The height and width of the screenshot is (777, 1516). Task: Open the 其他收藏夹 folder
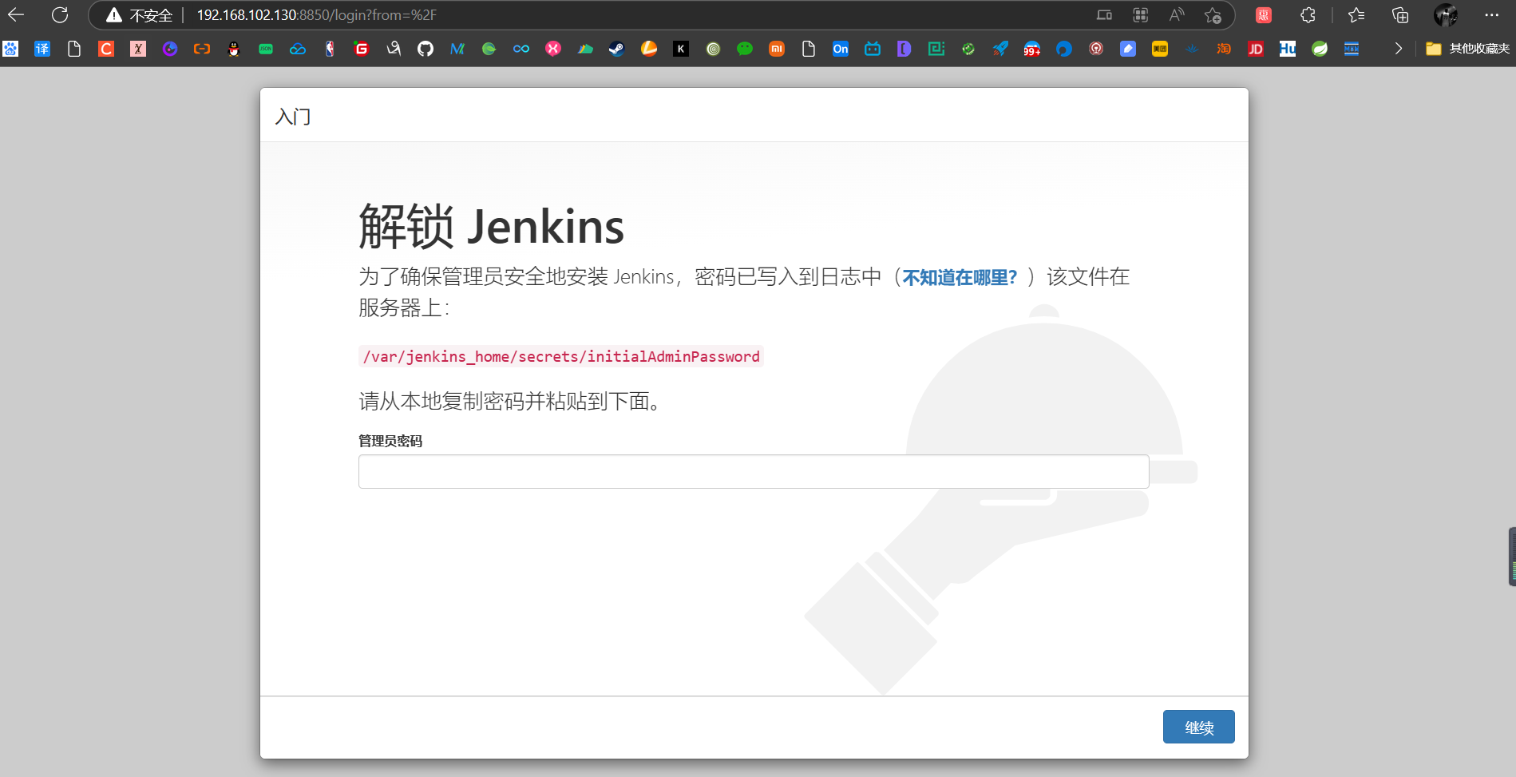[x=1468, y=49]
